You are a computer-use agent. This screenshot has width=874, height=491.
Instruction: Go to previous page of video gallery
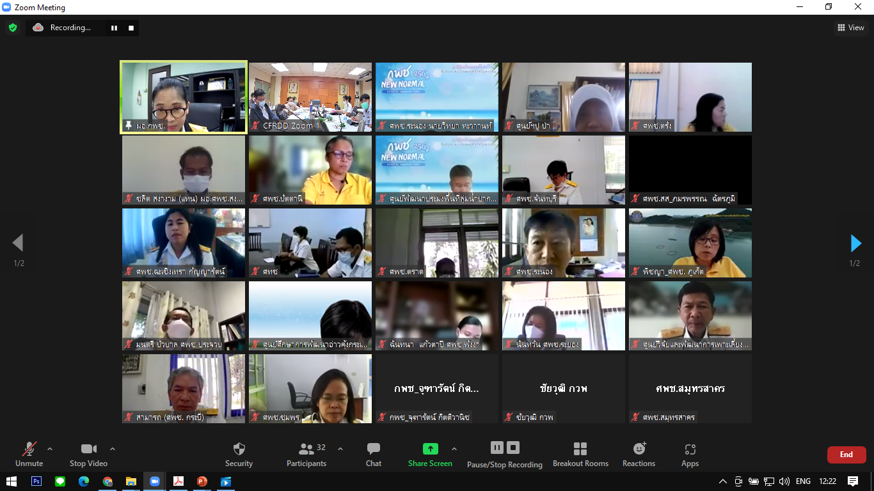[18, 243]
